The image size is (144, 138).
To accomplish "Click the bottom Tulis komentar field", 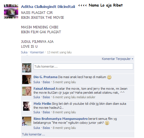I will pos(78,134).
